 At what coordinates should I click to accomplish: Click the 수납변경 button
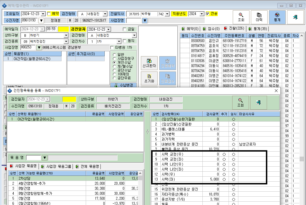(124, 85)
